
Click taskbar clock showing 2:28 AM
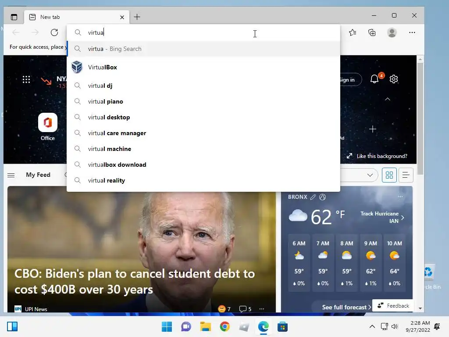(x=418, y=326)
